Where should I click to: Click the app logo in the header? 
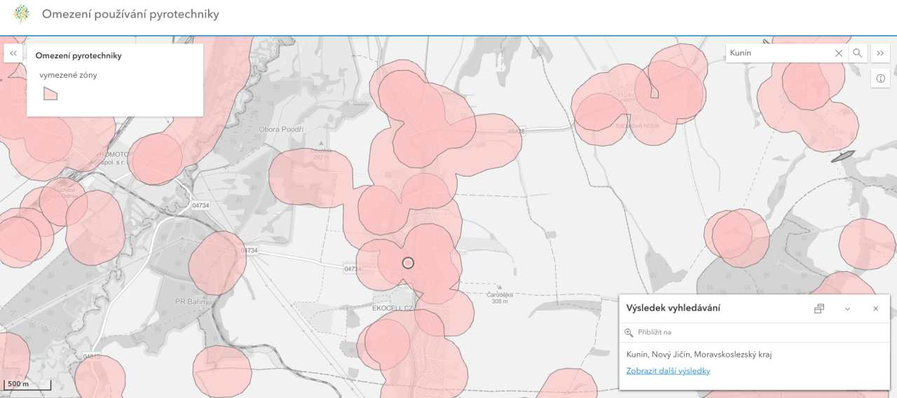[x=22, y=14]
